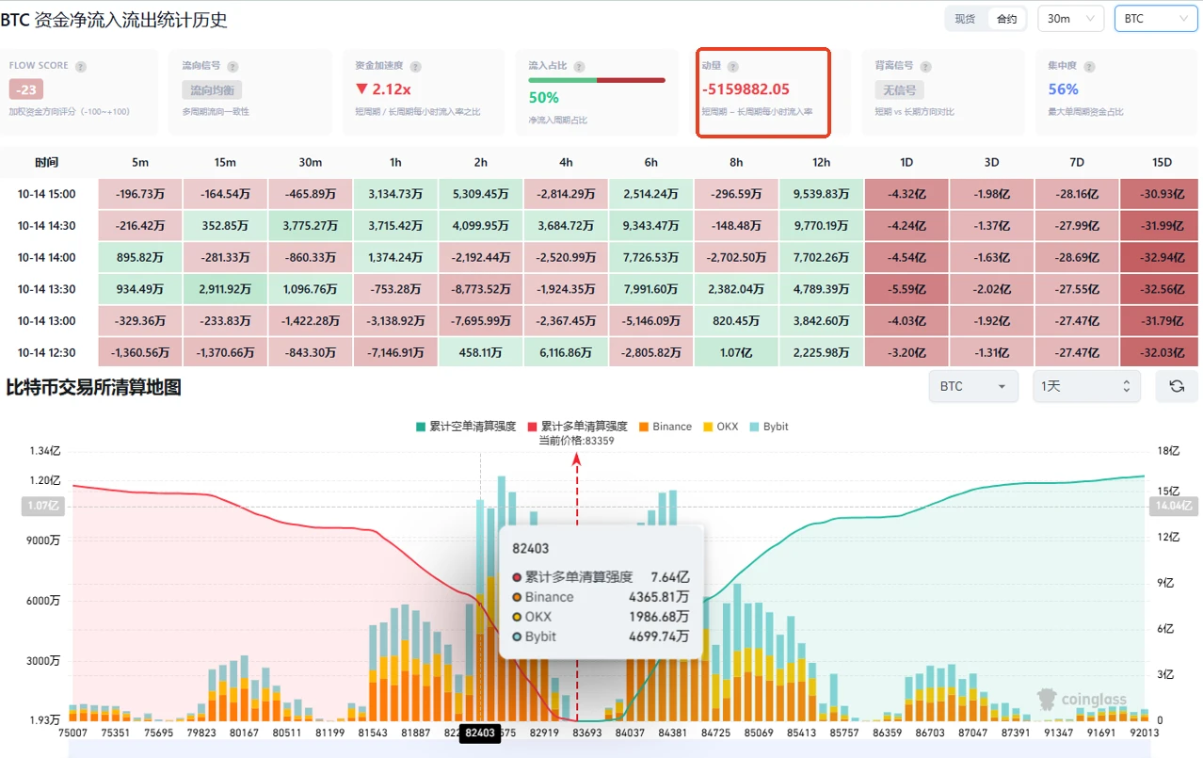The width and height of the screenshot is (1203, 758).
Task: Click the 56% concentration value
Action: pos(1063,89)
